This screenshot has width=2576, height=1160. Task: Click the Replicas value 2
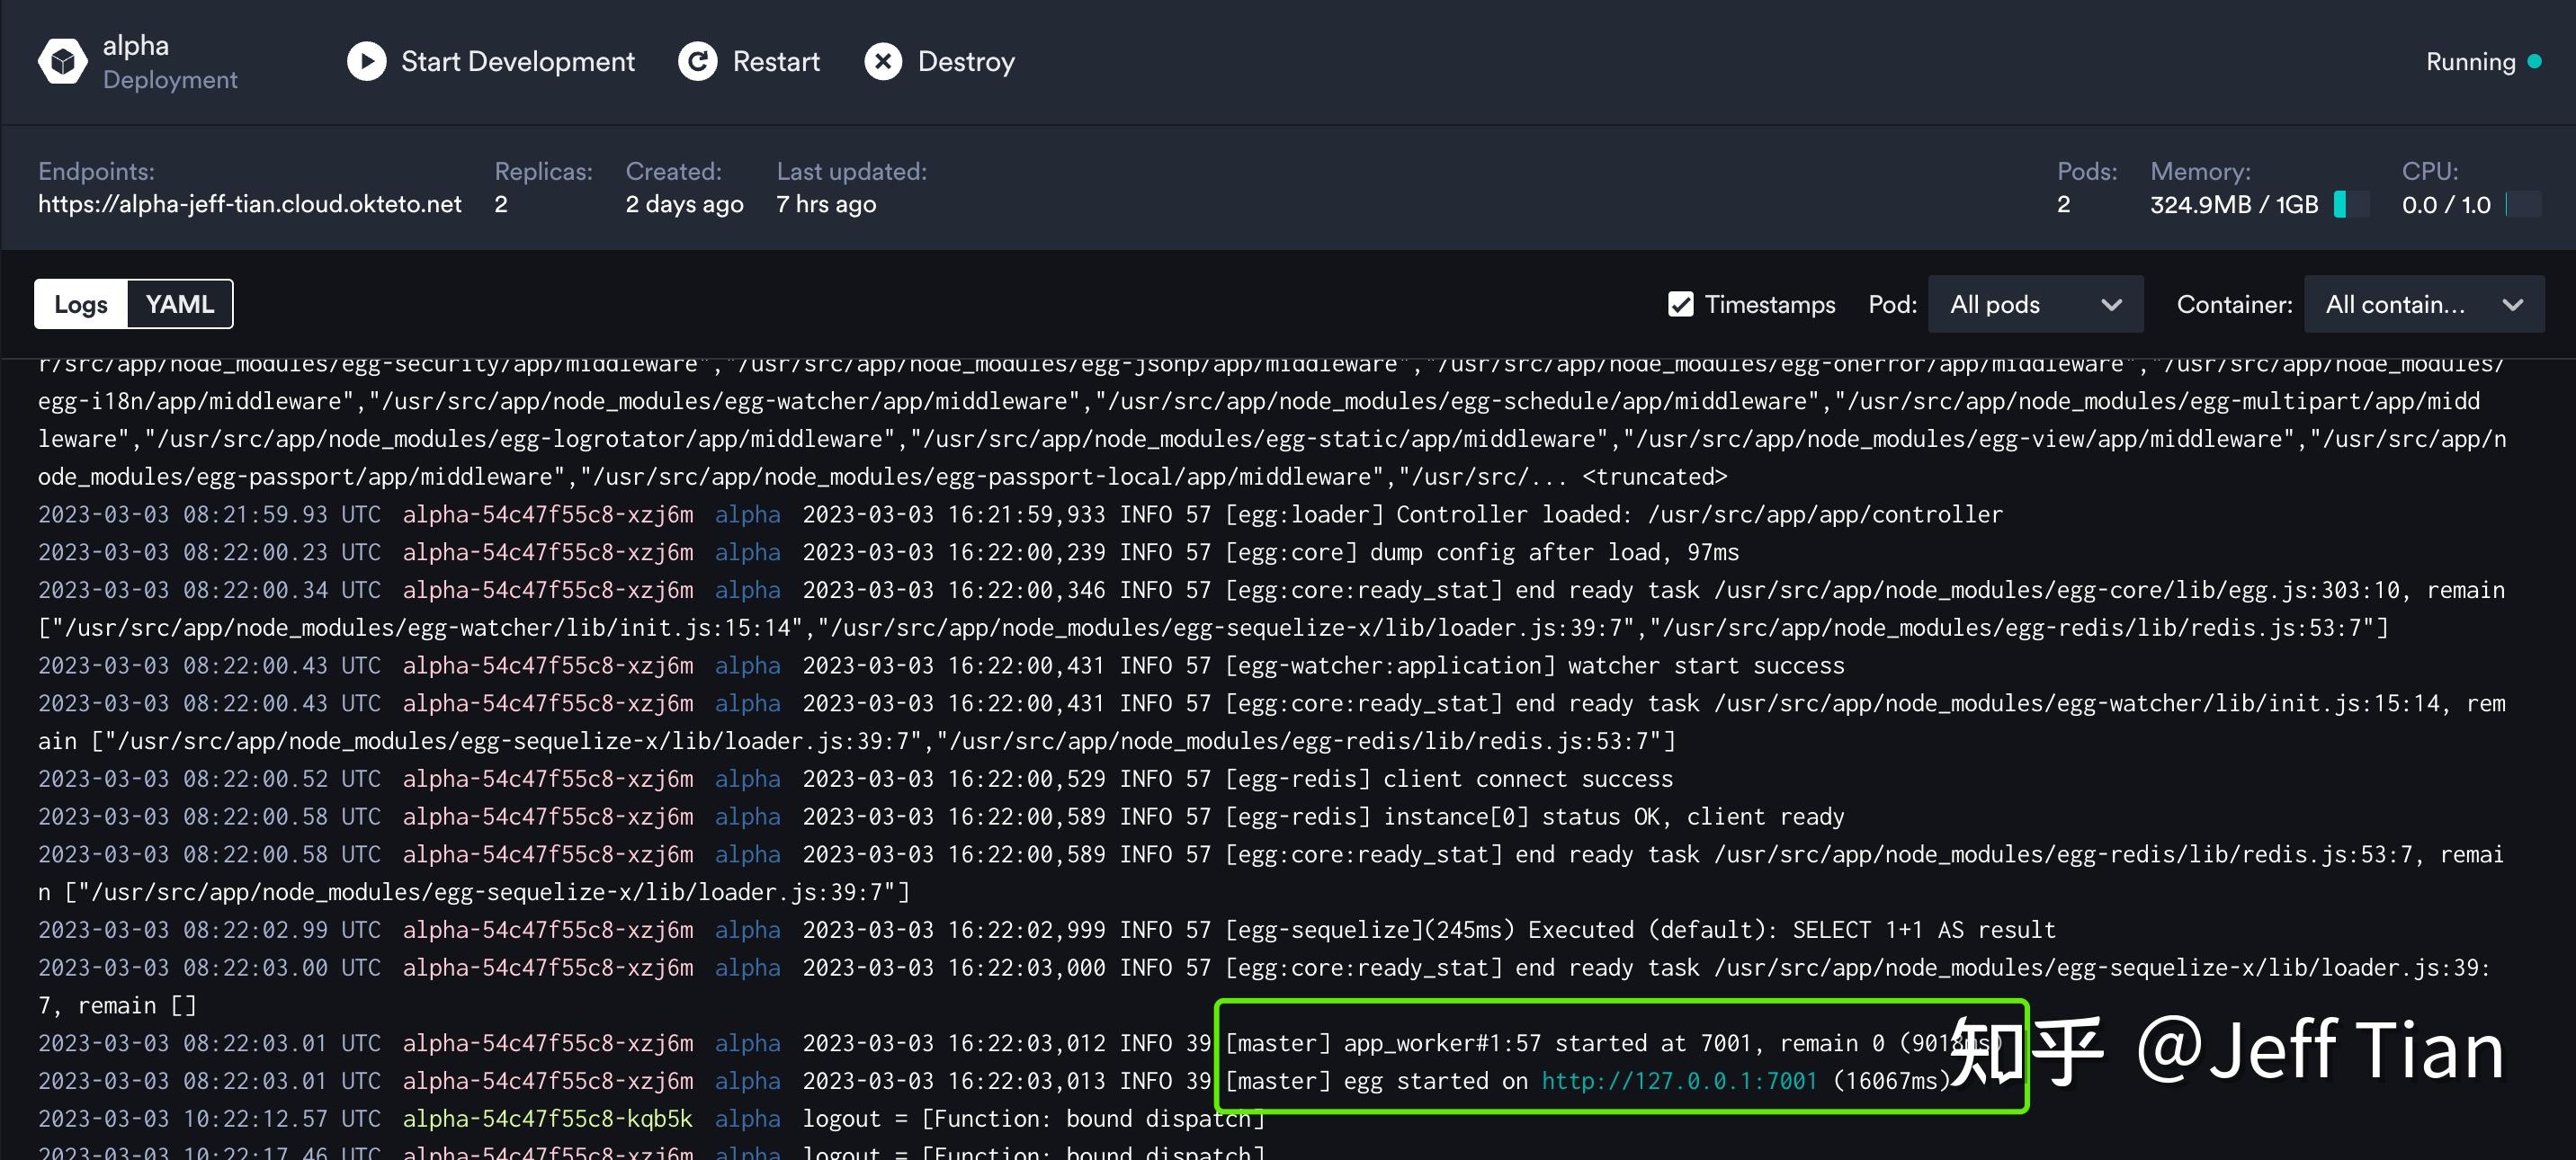click(x=501, y=204)
